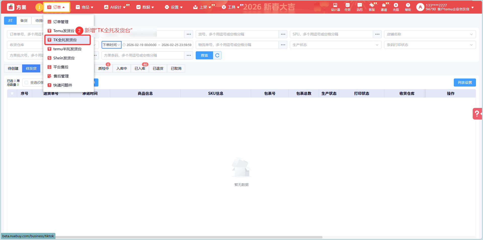
Task: Click the 客服 customer service icon
Action: coord(372,7)
